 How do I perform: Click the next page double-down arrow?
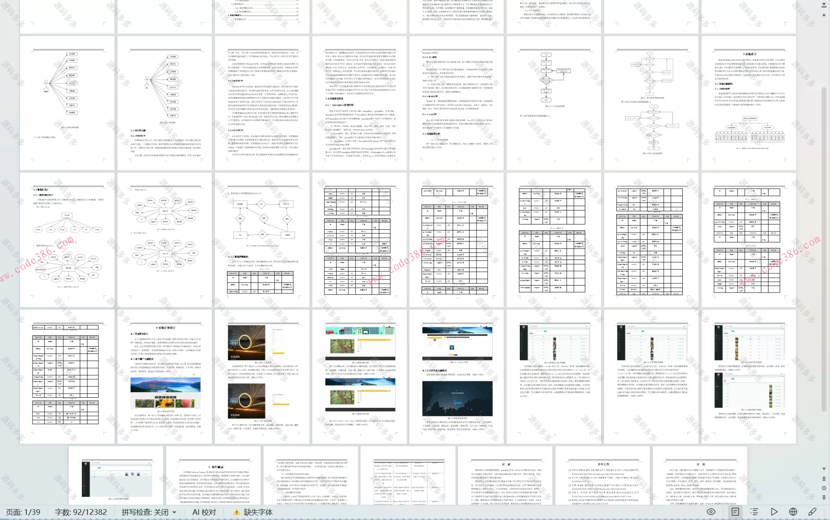tap(824, 497)
